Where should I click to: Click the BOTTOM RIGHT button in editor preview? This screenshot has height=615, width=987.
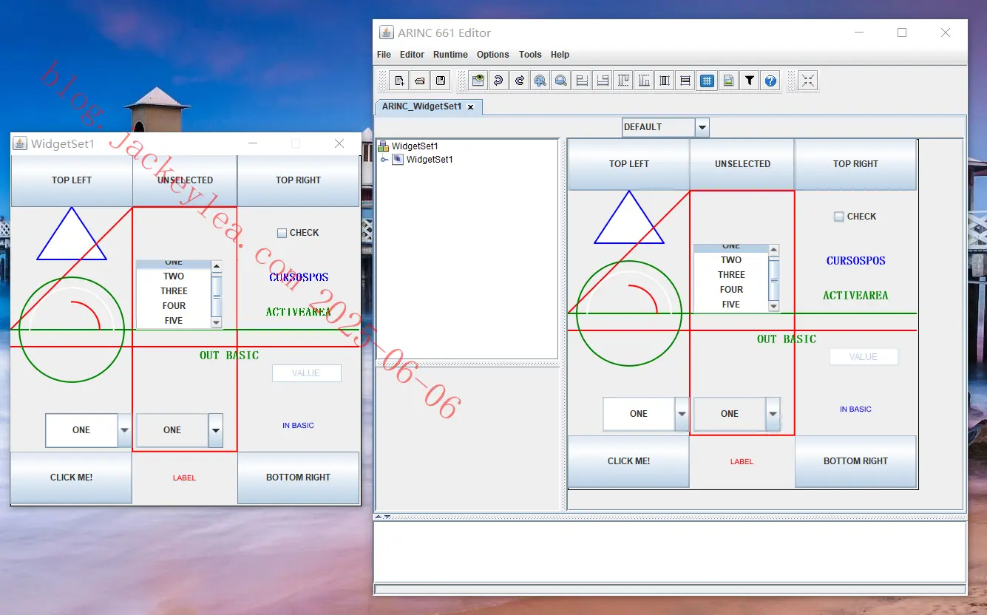(x=855, y=461)
